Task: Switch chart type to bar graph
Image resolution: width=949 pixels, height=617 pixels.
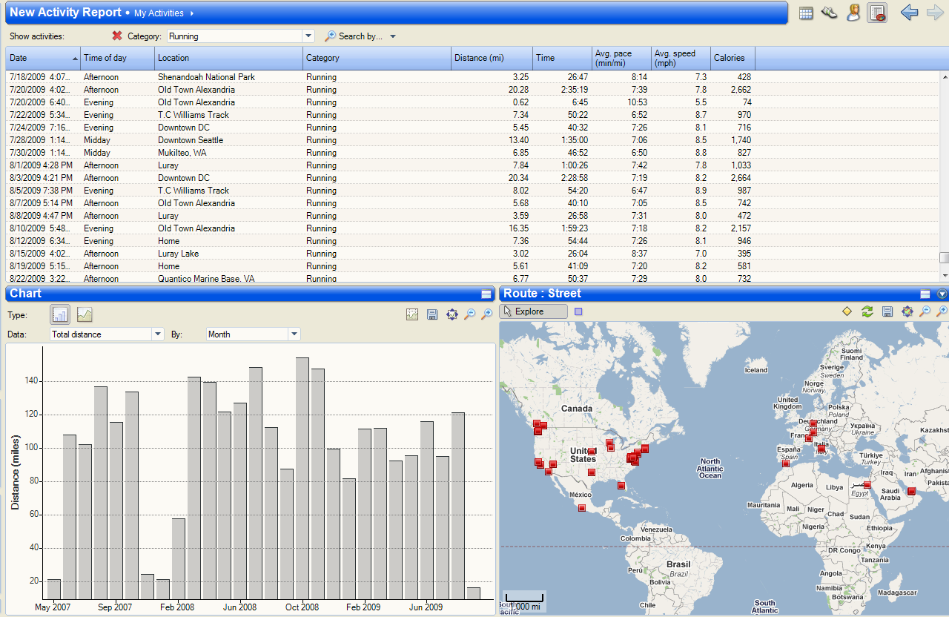Action: point(60,314)
